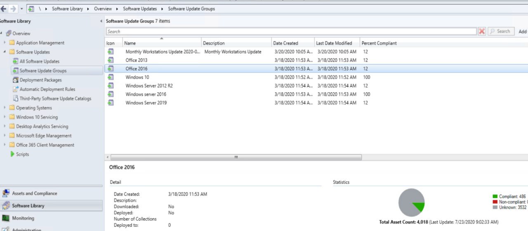Click the horizontal scrollbar left arrow
This screenshot has height=231, width=528.
[108, 157]
